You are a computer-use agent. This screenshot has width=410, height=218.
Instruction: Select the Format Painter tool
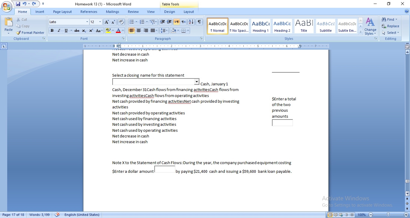click(30, 33)
